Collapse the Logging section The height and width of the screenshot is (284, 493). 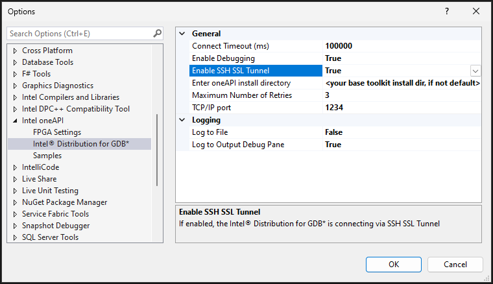pos(182,120)
